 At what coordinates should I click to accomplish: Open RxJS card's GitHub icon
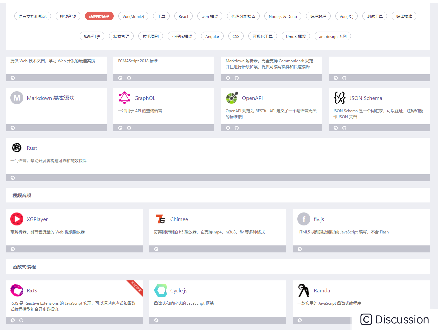click(21, 320)
